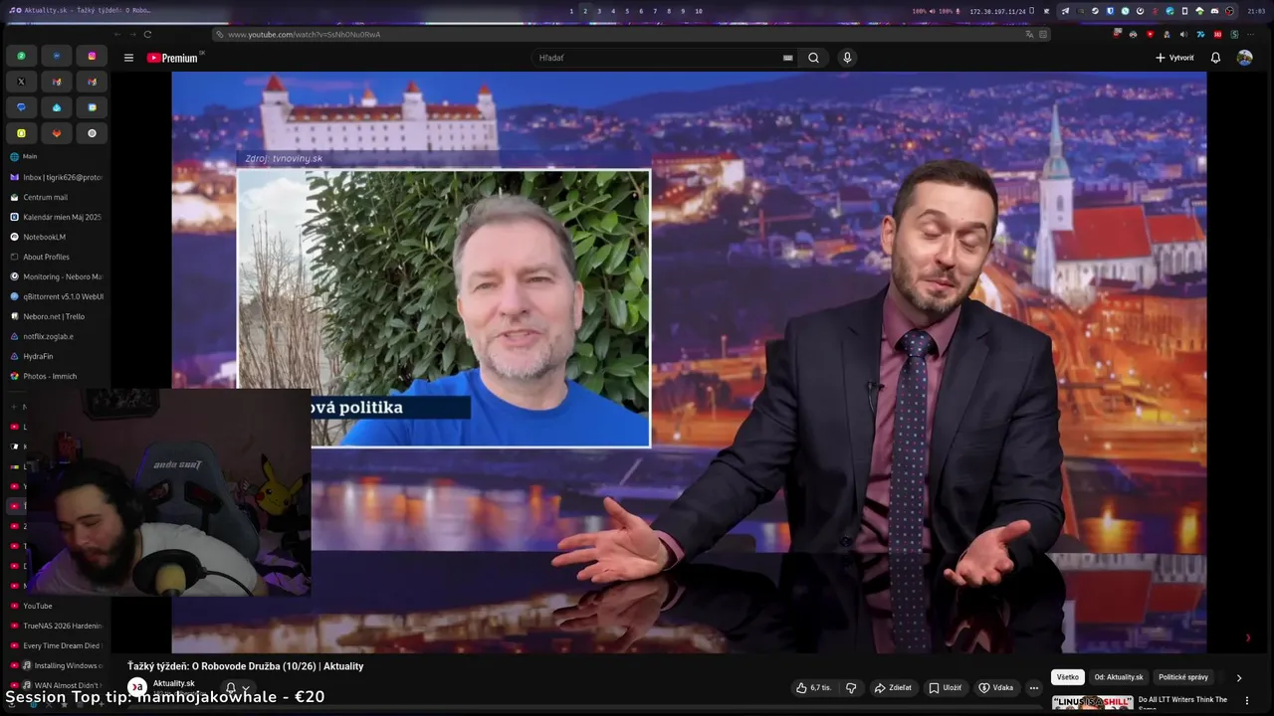This screenshot has width=1274, height=716.
Task: Select the Politické správy filter chip
Action: (x=1183, y=677)
